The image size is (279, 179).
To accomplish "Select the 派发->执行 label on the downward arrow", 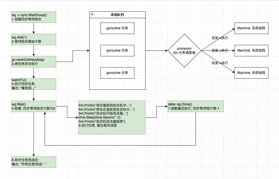I will (220, 63).
